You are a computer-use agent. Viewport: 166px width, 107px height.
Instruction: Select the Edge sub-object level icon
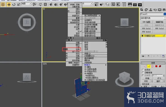149,66
